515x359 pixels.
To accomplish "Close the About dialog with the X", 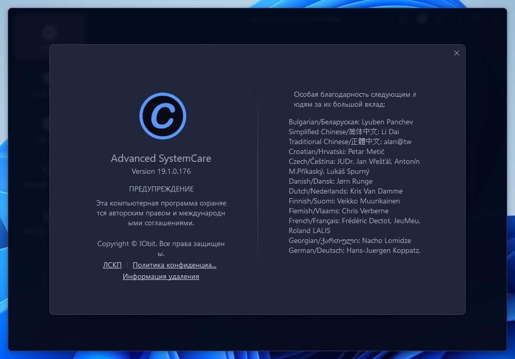I will [457, 53].
